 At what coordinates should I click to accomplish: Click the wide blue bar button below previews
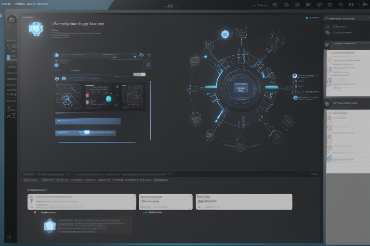tap(87, 121)
